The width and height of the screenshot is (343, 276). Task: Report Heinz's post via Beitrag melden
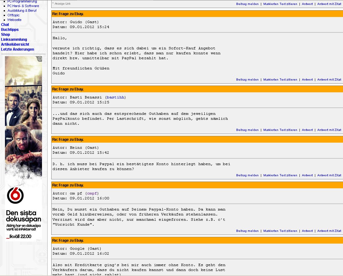click(247, 175)
